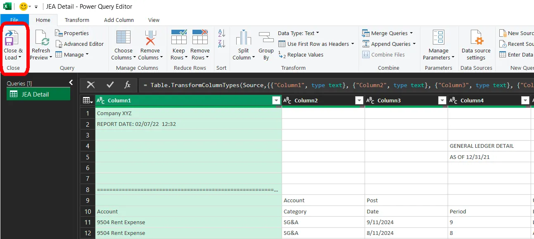
Task: Open Column2 filter dropdown
Action: pyautogui.click(x=359, y=100)
